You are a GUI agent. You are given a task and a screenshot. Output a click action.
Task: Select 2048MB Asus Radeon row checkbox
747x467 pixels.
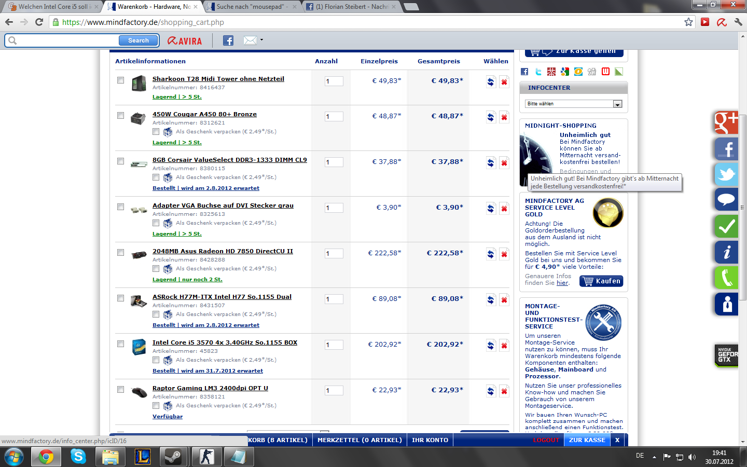120,253
